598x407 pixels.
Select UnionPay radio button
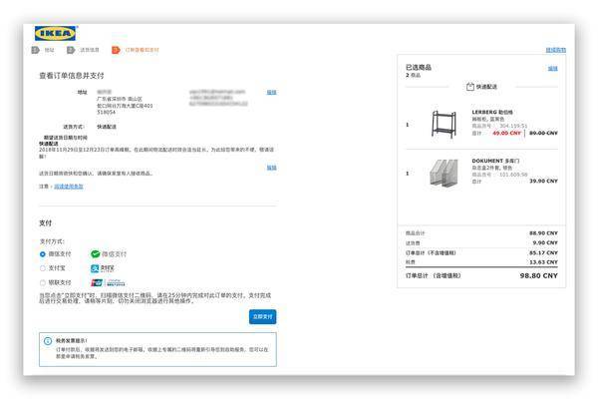(x=43, y=282)
